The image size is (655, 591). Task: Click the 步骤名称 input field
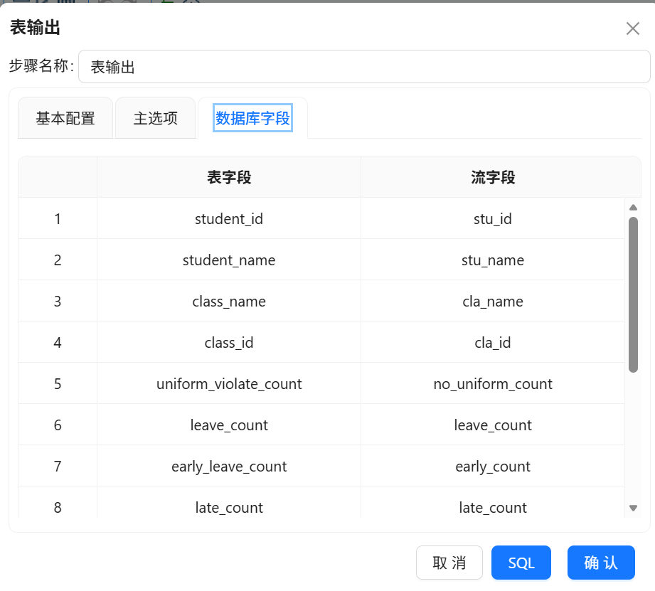[364, 67]
